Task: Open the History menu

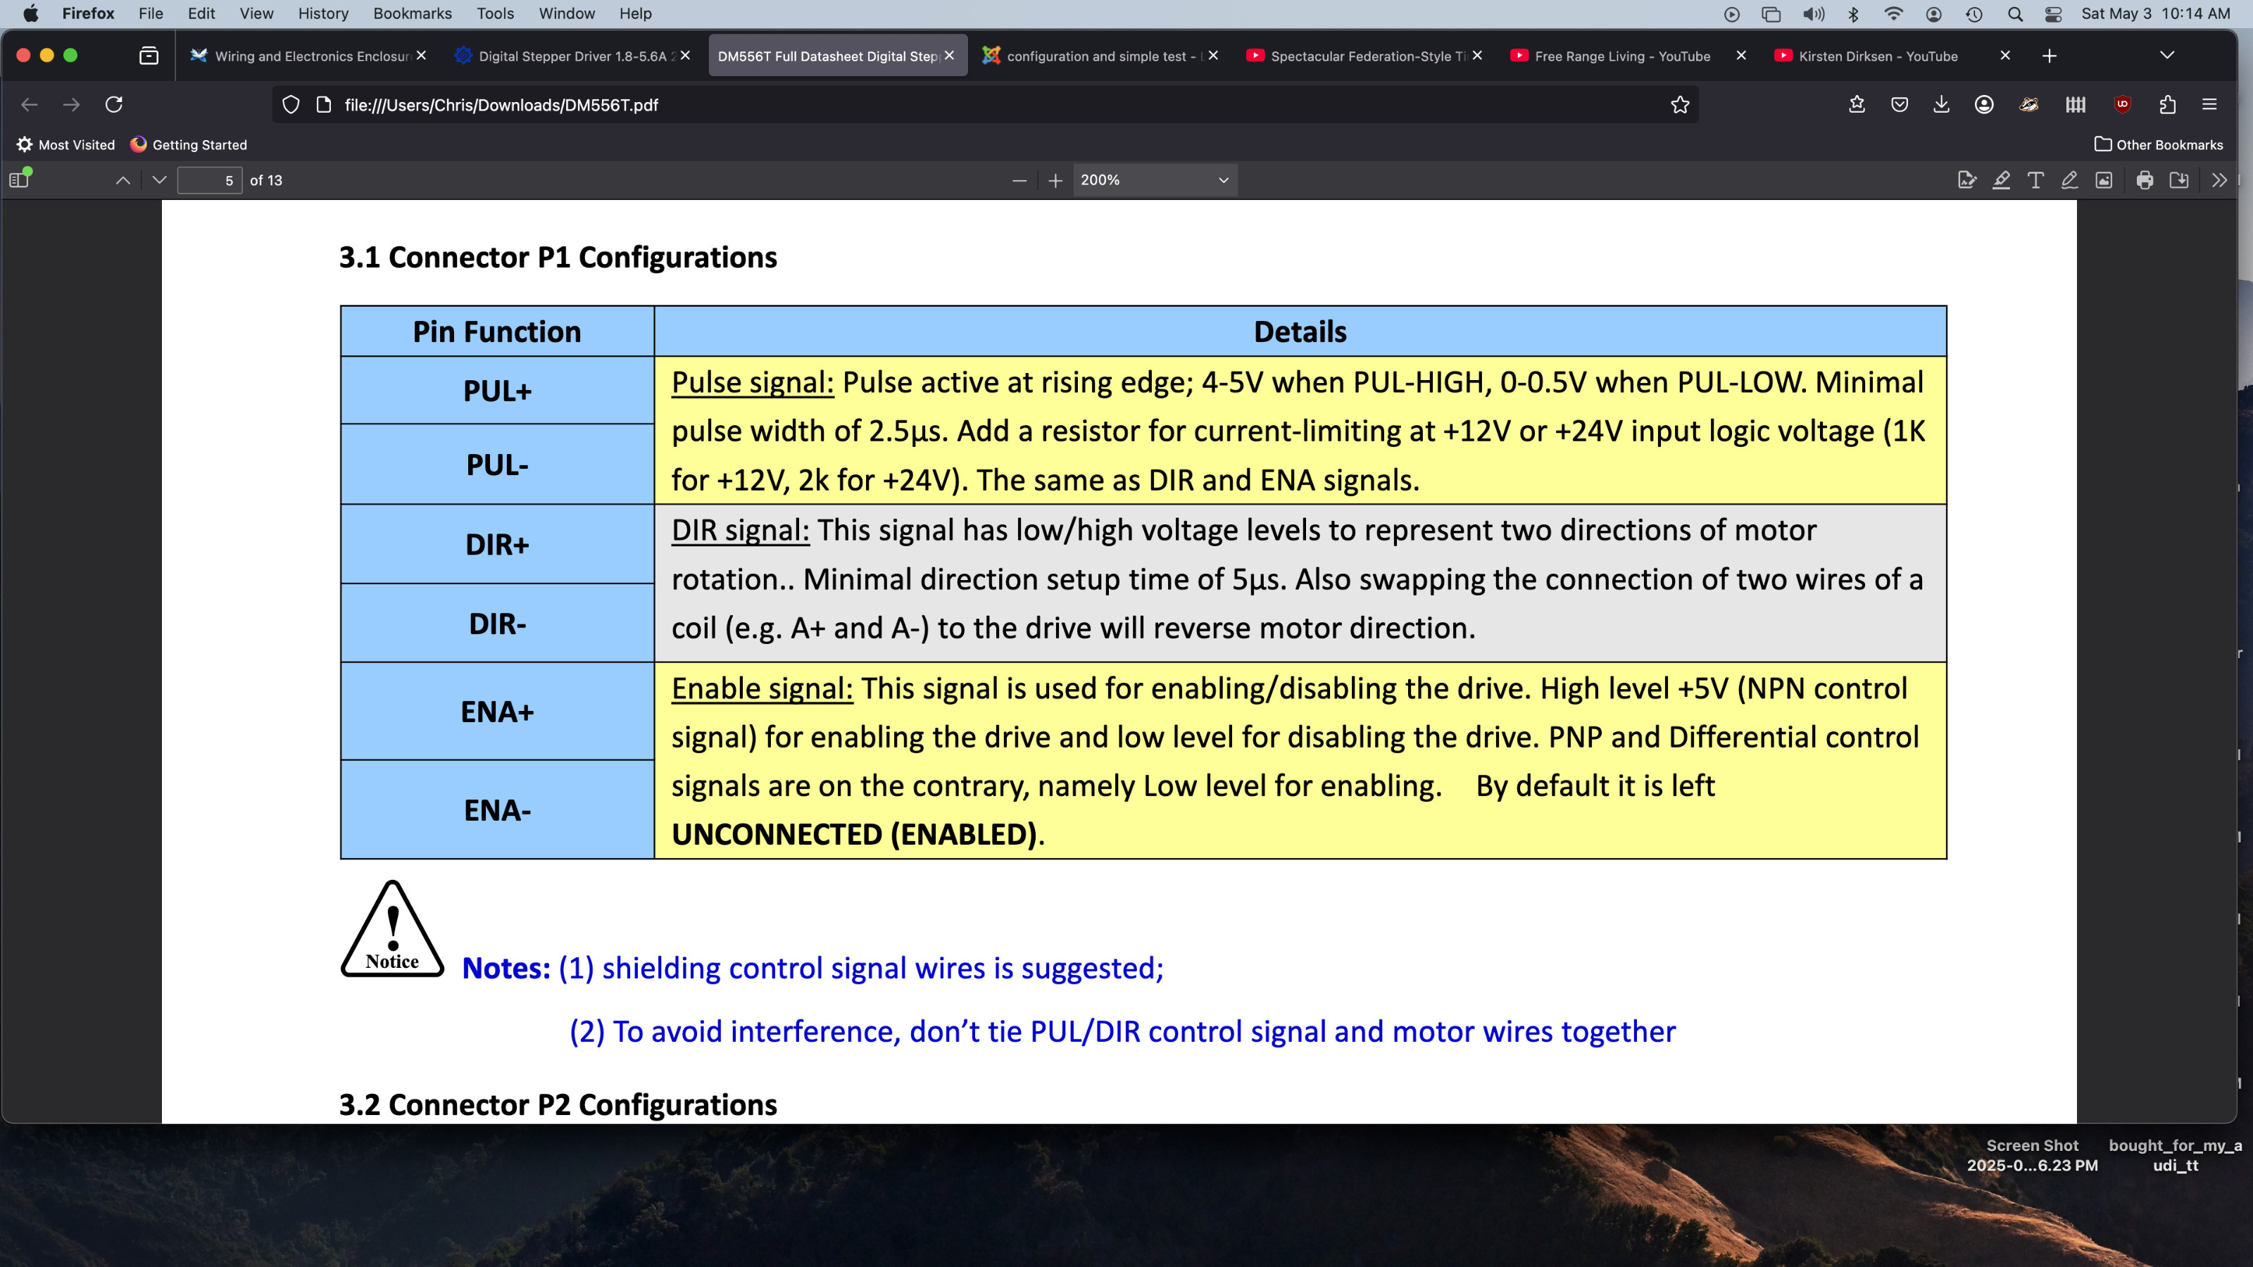Action: tap(322, 14)
